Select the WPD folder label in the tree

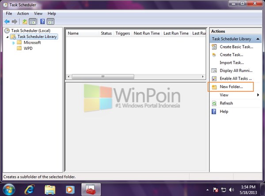28,48
